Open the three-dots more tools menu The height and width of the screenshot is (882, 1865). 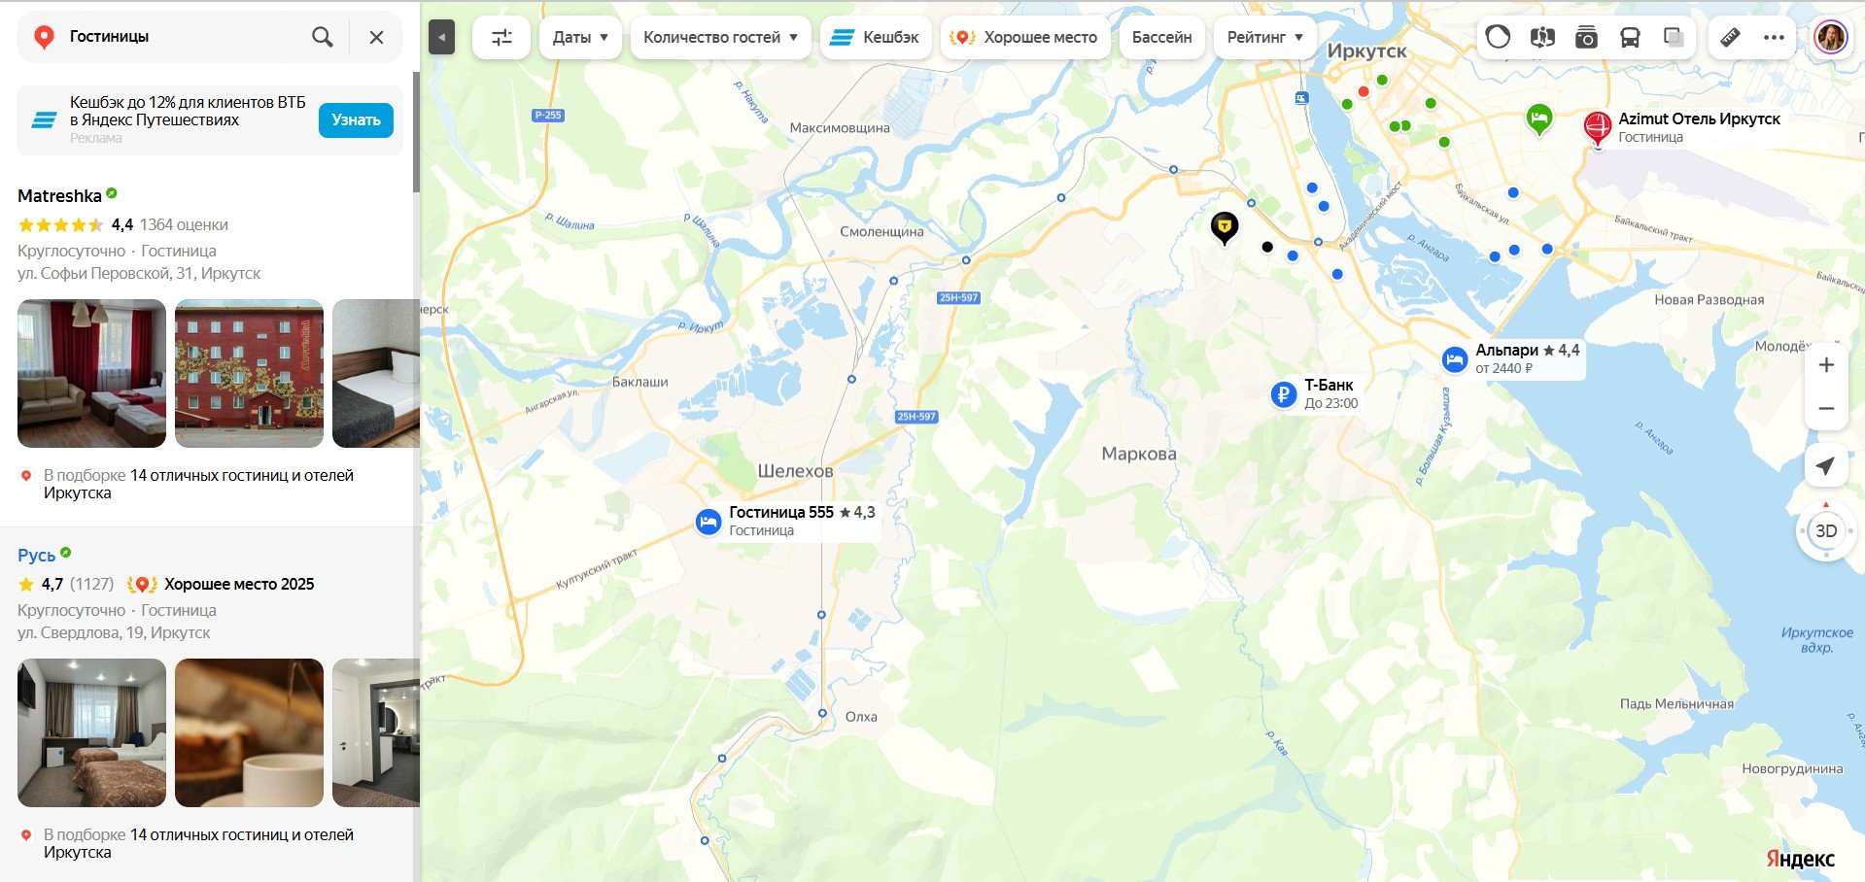[1774, 38]
